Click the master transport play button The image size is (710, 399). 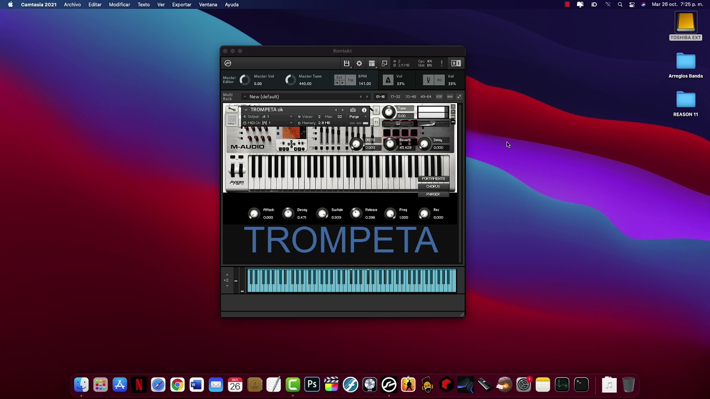pos(343,83)
